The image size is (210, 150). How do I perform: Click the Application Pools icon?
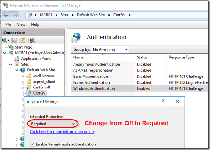17,58
